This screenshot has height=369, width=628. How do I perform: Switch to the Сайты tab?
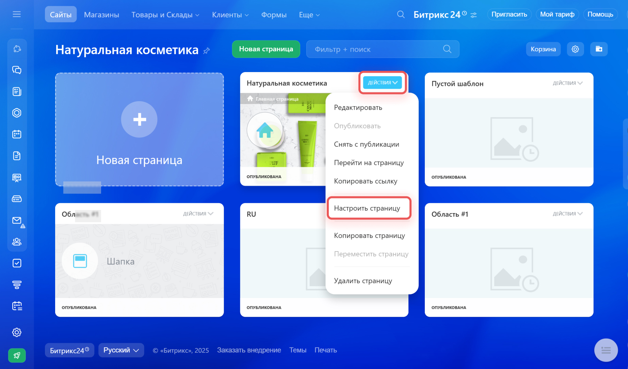(61, 15)
